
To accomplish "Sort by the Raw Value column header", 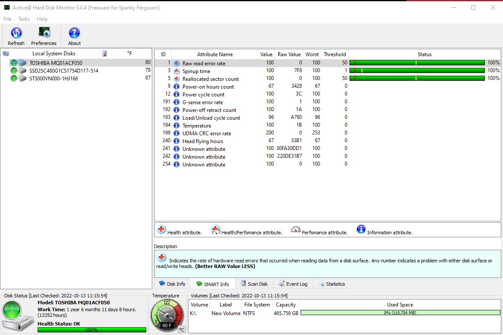I will point(288,54).
